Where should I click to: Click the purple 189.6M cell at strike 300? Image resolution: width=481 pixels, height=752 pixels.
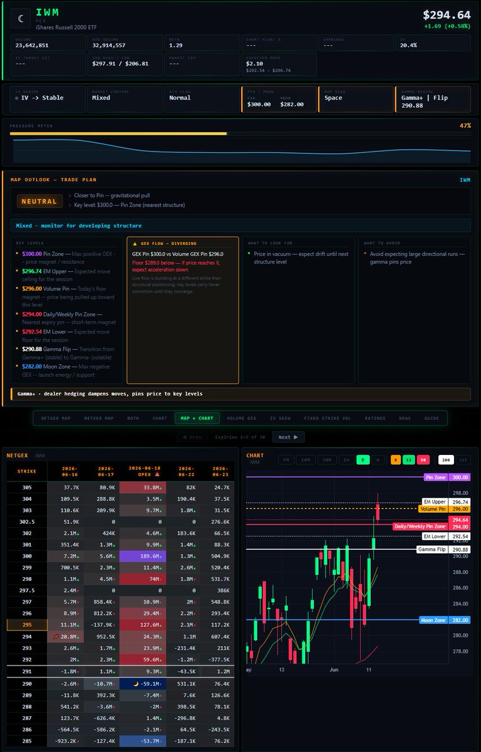(x=143, y=556)
